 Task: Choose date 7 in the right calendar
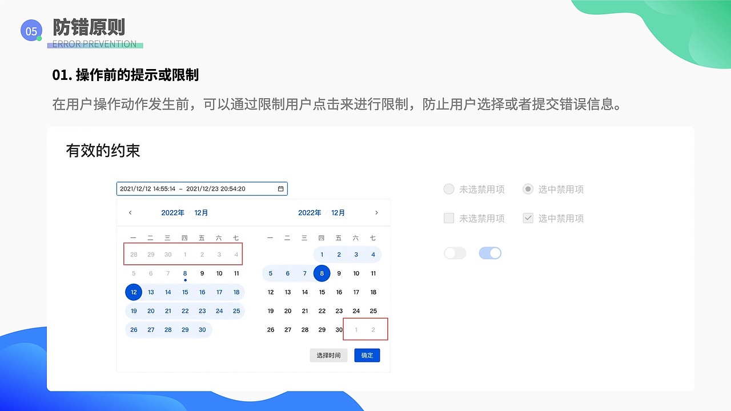[x=305, y=273]
